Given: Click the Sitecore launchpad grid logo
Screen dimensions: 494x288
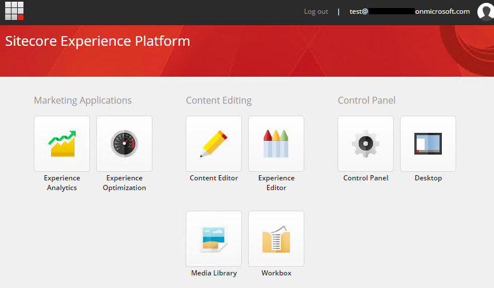Looking at the screenshot, I should (14, 11).
